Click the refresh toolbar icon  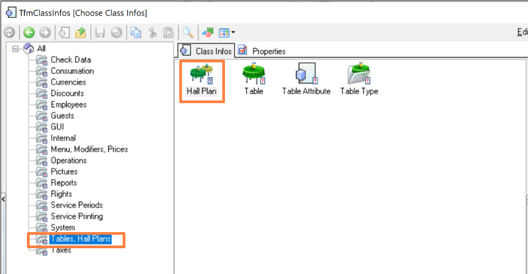coord(10,33)
